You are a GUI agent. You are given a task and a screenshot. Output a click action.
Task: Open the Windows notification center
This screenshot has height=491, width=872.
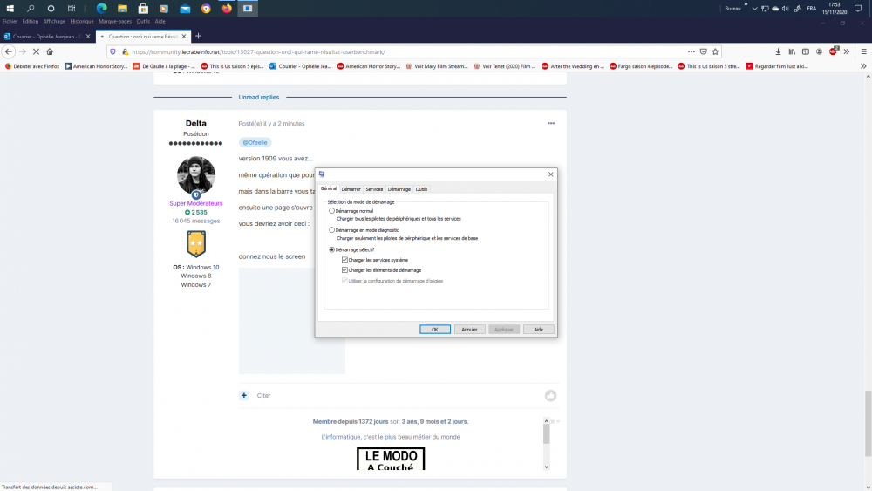pos(858,9)
